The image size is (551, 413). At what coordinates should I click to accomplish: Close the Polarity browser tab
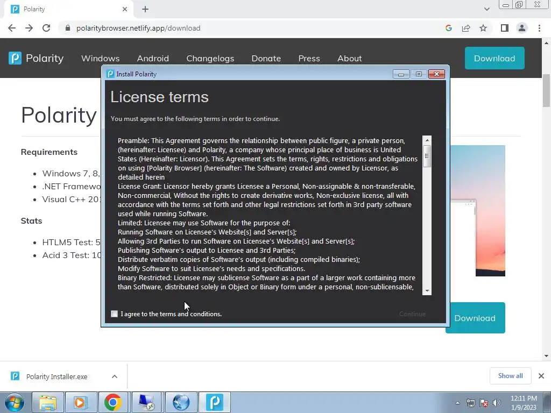(125, 9)
